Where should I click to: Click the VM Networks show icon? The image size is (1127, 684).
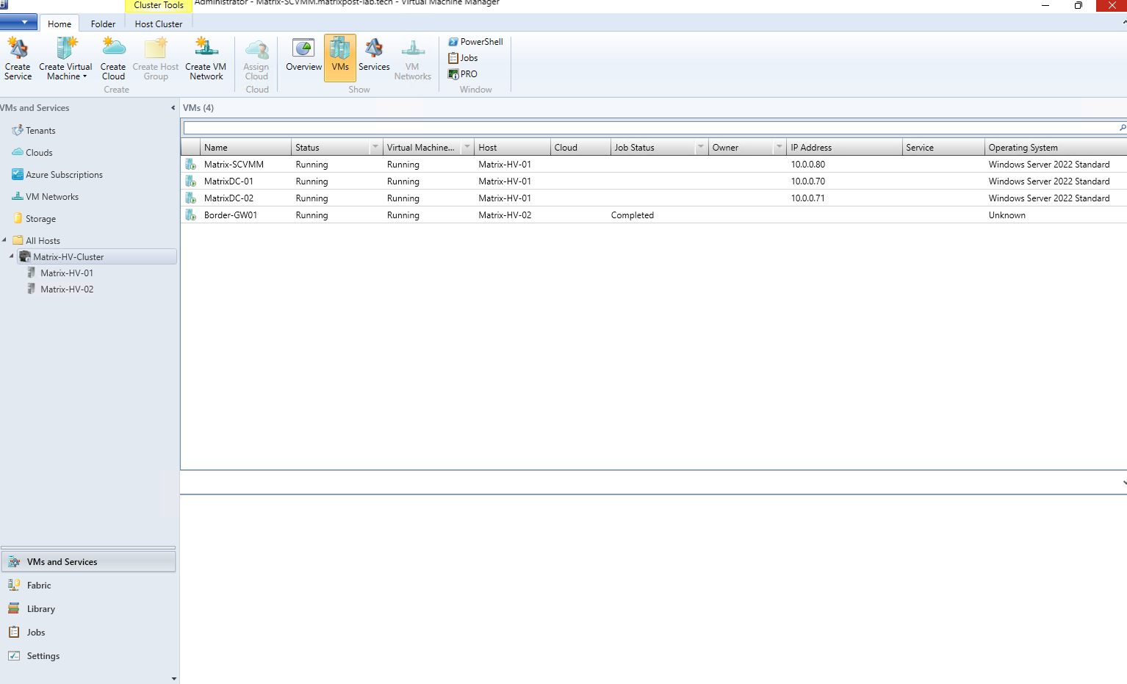click(x=412, y=59)
